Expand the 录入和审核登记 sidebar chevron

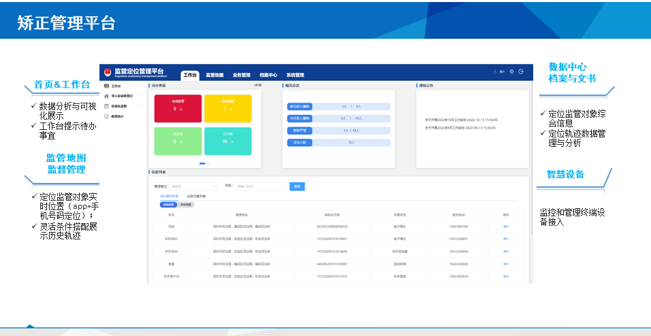141,97
